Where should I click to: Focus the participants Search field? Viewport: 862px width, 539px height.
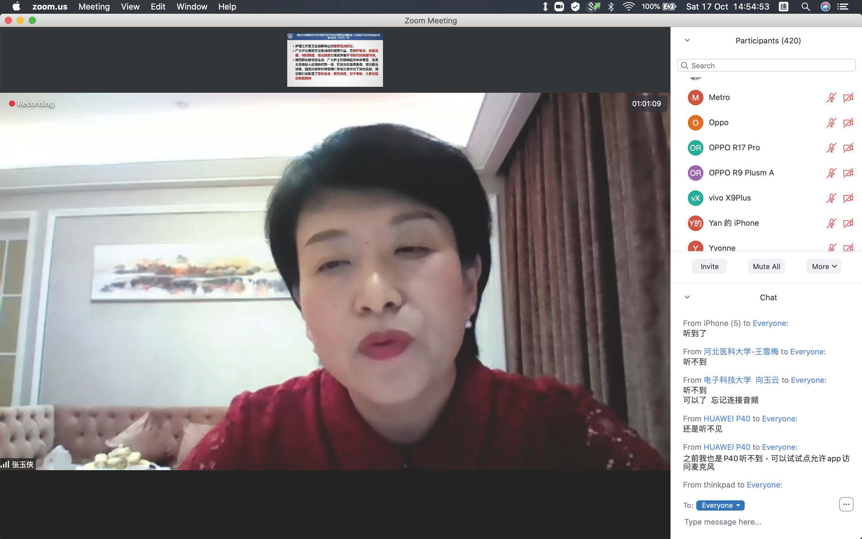(766, 66)
